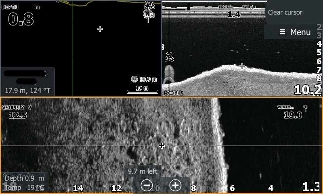Image resolution: width=323 pixels, height=194 pixels.
Task: Click the 9.7 m left cursor distance label
Action: 143,171
